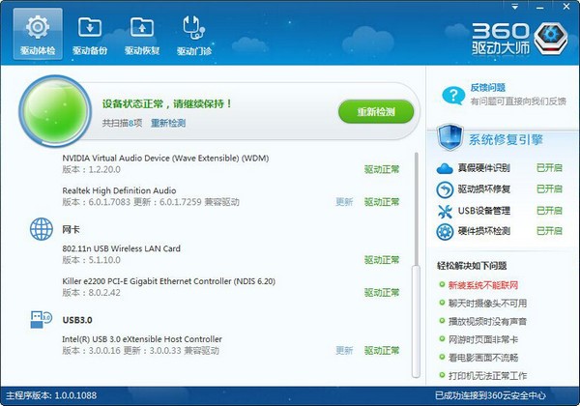Toggle 已开启 status for USB设备管理
Screen dimensions: 580x406
[549, 211]
